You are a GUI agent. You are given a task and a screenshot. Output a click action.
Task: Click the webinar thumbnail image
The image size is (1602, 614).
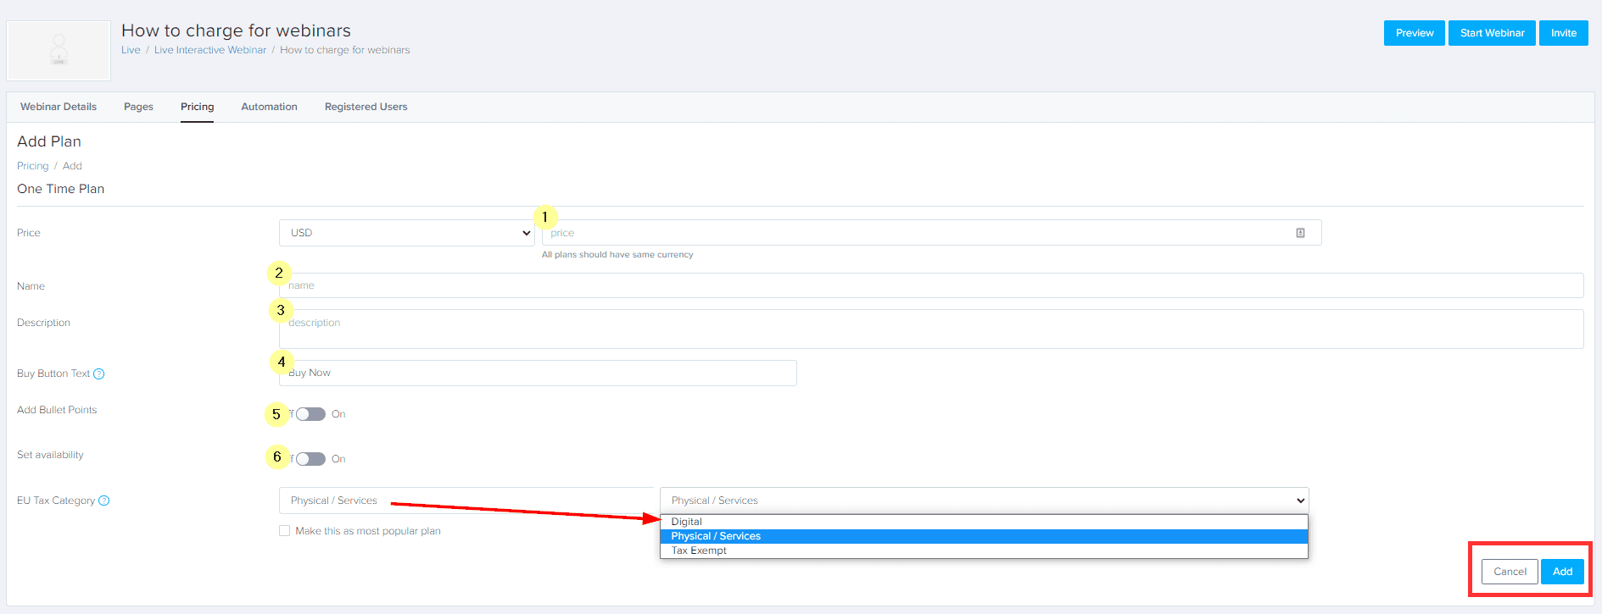coord(59,51)
